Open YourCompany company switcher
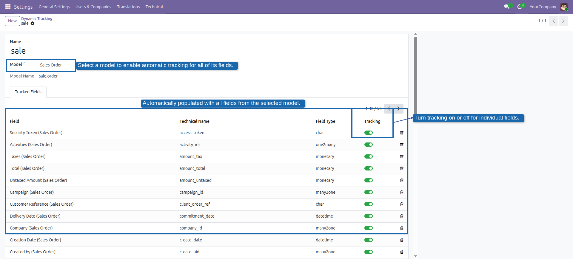Image resolution: width=573 pixels, height=259 pixels. point(543,7)
